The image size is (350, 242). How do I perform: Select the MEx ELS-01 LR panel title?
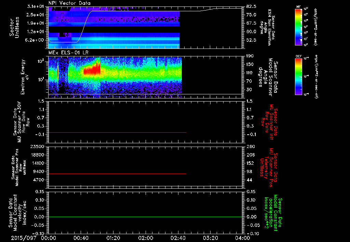click(x=68, y=53)
